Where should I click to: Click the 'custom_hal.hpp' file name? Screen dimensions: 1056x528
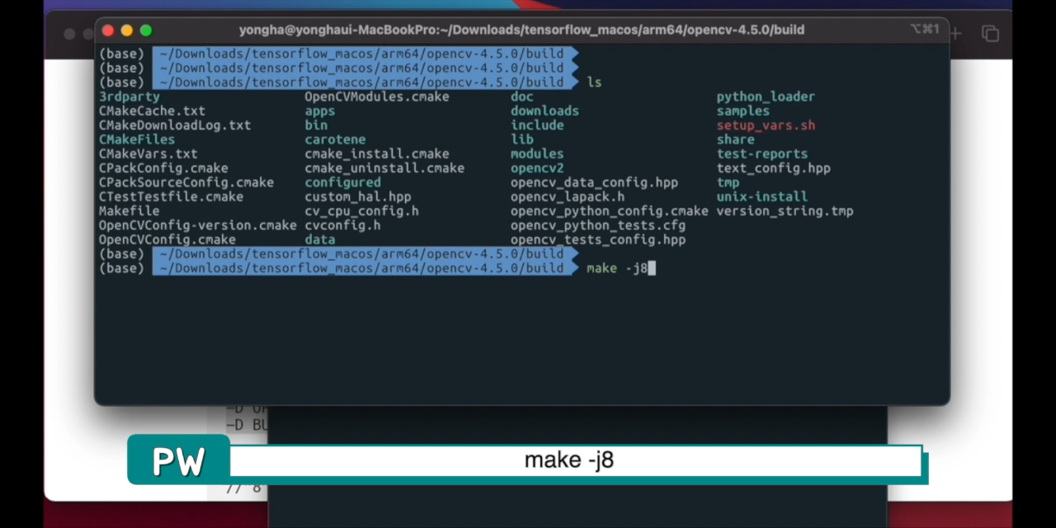358,197
